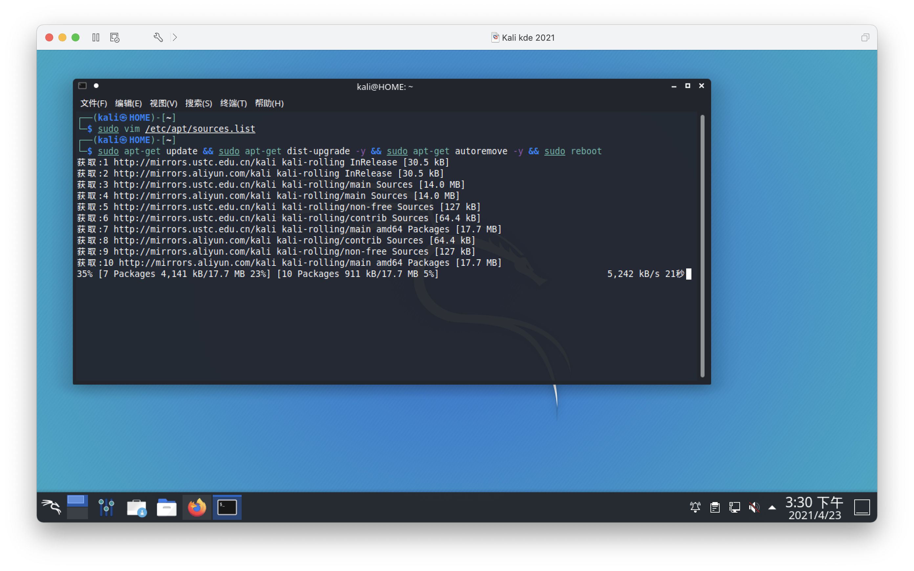Open the 搜索(S) menu

coord(199,103)
